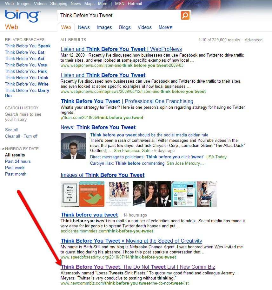Click the street-fashion women photo thumbnail

tap(119, 194)
